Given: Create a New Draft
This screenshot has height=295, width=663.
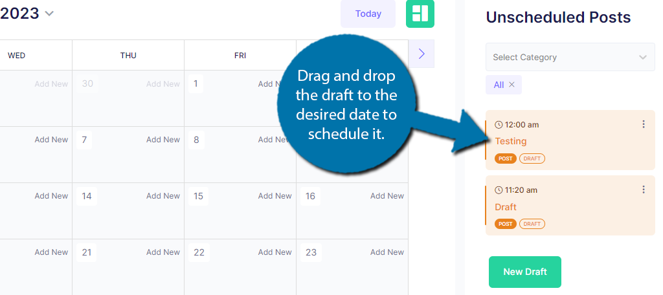Looking at the screenshot, I should (524, 272).
